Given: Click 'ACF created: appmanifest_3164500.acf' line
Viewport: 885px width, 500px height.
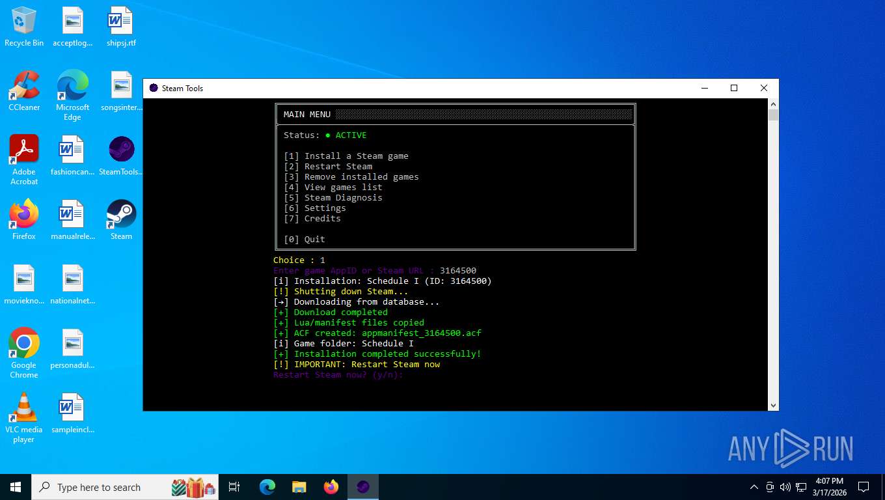Looking at the screenshot, I should click(377, 333).
